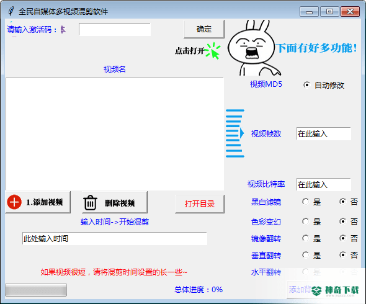Click the 视频MD5 label
Screen dimensions: 366x304
pyautogui.click(x=266, y=84)
